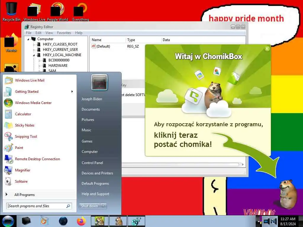The height and width of the screenshot is (227, 303).
Task: Open Everything desktop shortcut
Action: (x=80, y=11)
